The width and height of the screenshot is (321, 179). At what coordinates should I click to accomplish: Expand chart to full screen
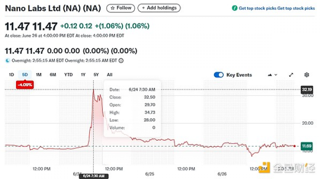[291, 75]
